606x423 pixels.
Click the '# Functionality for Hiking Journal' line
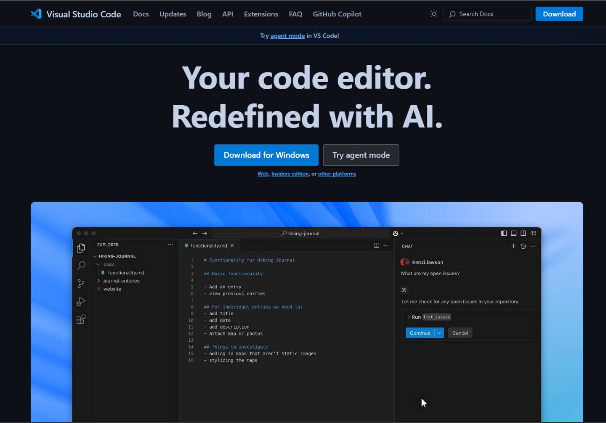[249, 260]
